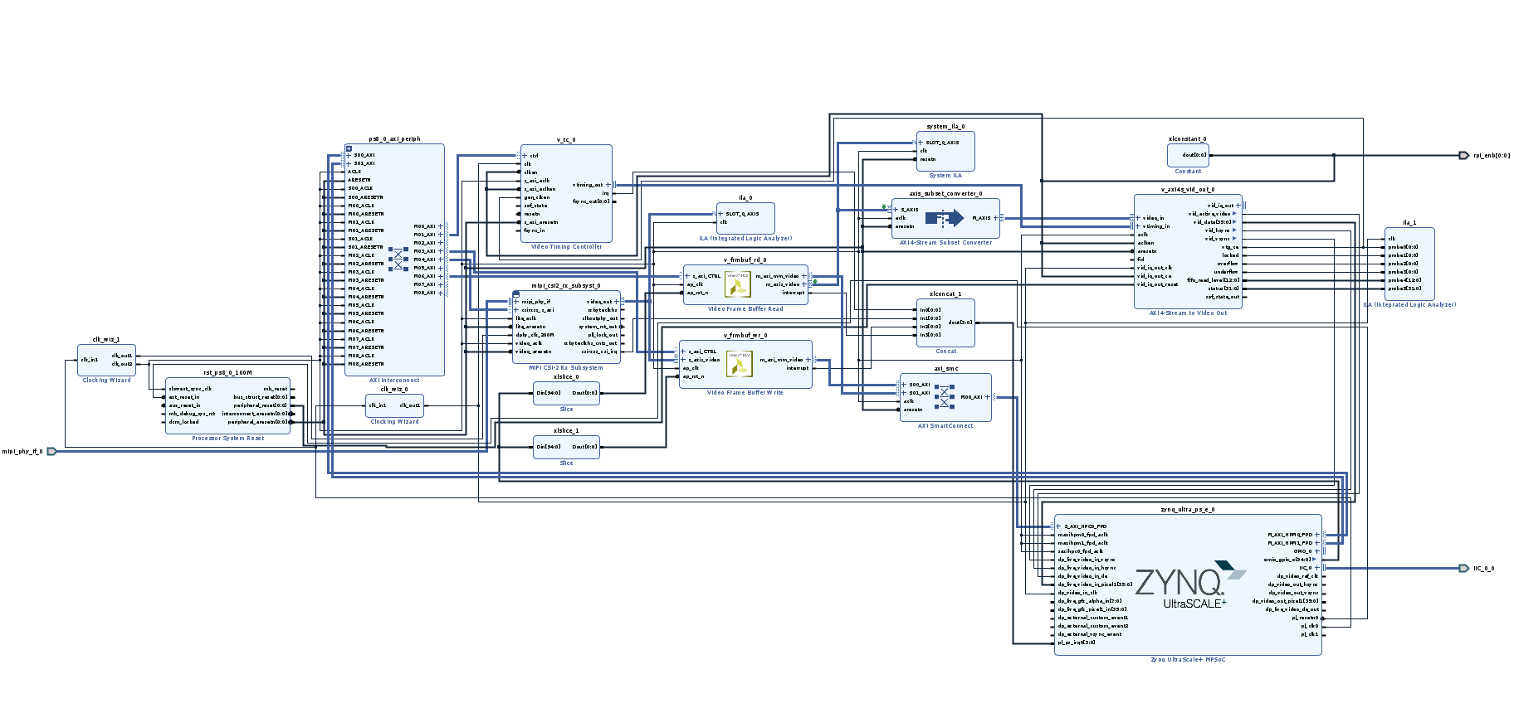Click the Vivado HLS icon in v_frmbuf_rd_0
Image resolution: width=1514 pixels, height=708 pixels.
coord(737,285)
